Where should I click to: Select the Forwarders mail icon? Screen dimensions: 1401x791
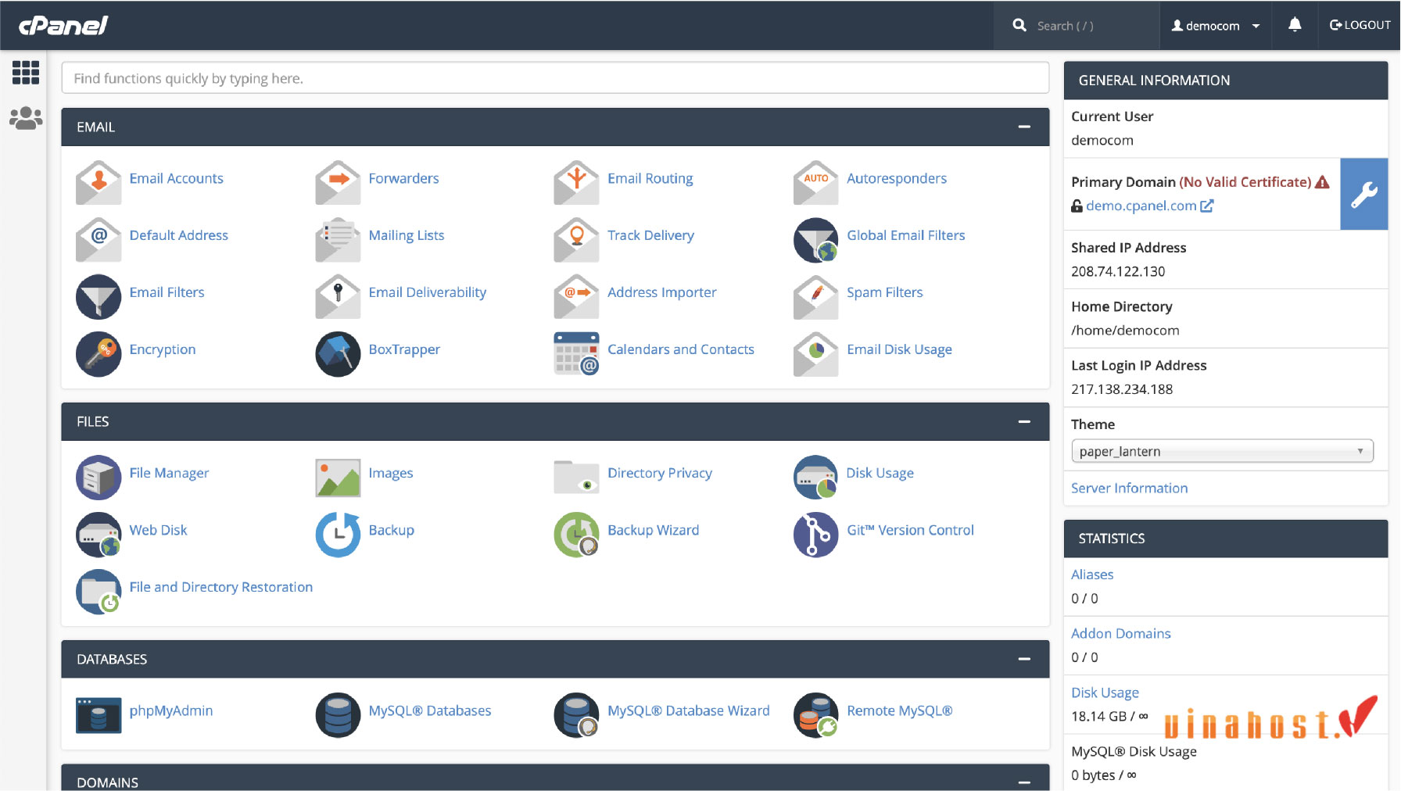click(x=337, y=182)
